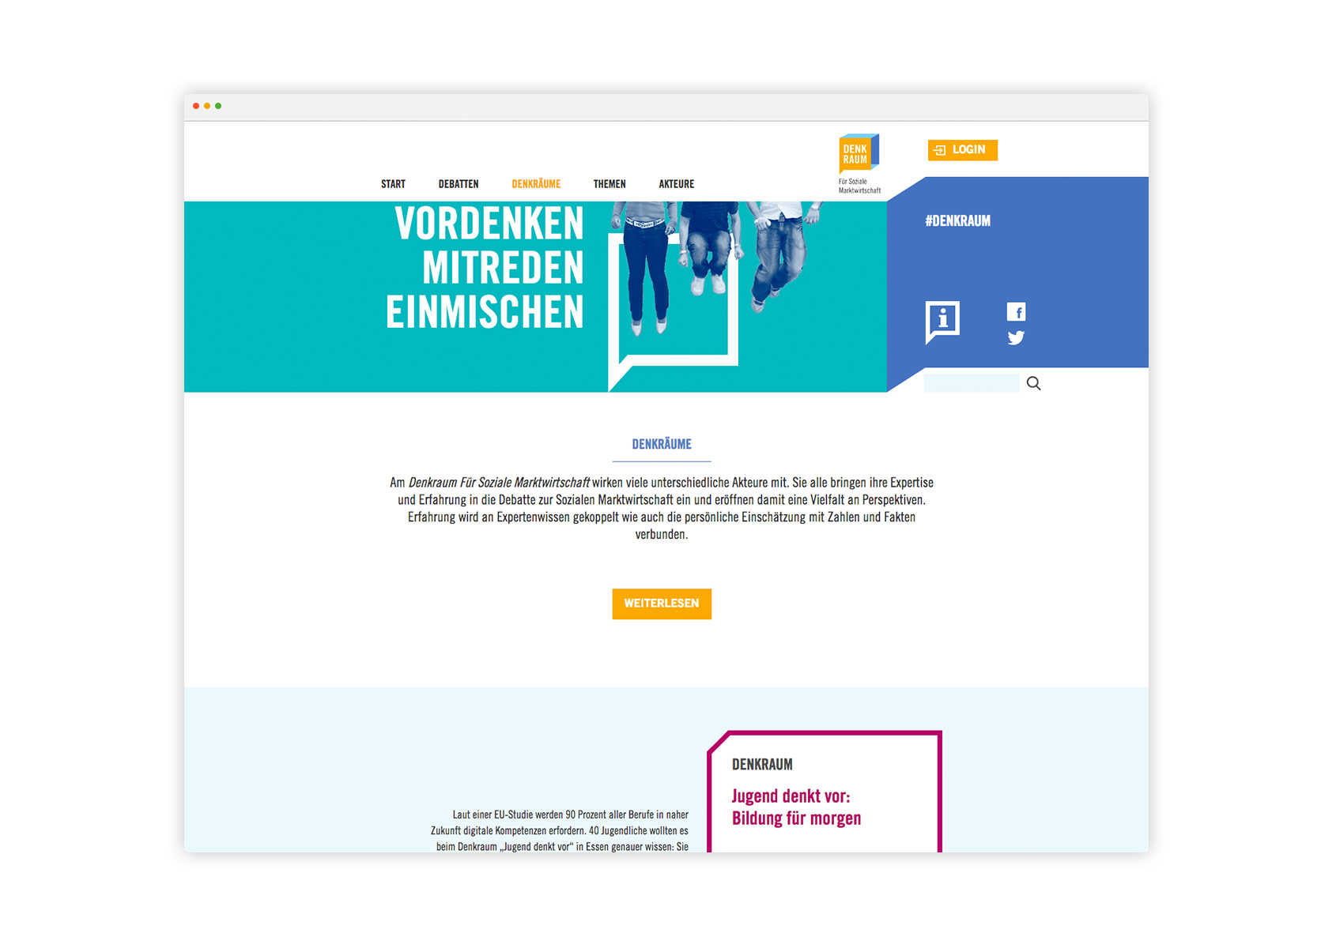The width and height of the screenshot is (1336, 948).
Task: Click the VORDENKEN MITREDEN EINMISCHEN banner headline
Action: coord(485,268)
